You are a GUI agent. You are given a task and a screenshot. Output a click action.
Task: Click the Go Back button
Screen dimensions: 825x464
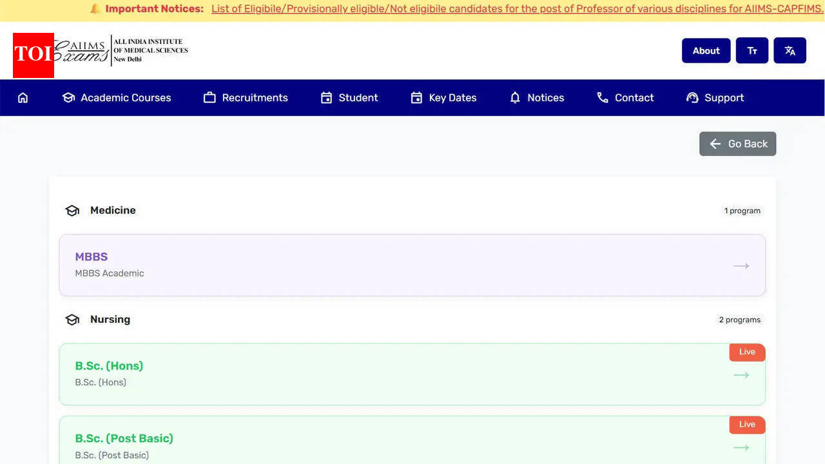(737, 144)
